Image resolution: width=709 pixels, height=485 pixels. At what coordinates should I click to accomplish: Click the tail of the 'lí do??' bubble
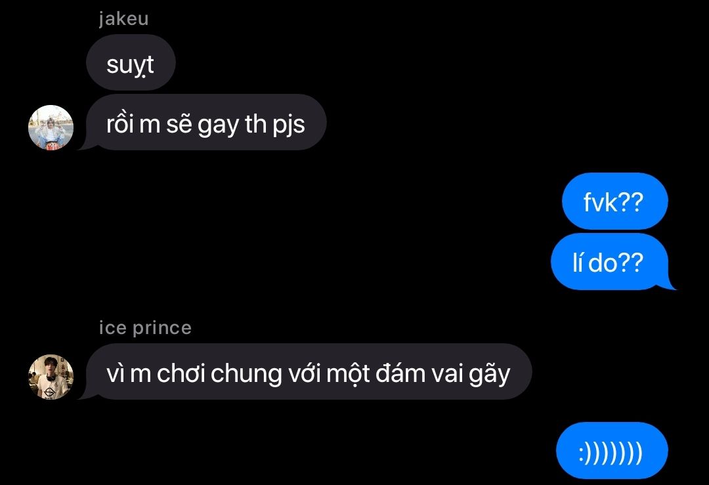coord(670,284)
